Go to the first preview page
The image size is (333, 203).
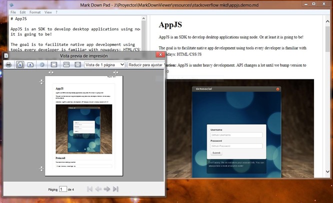point(90,189)
